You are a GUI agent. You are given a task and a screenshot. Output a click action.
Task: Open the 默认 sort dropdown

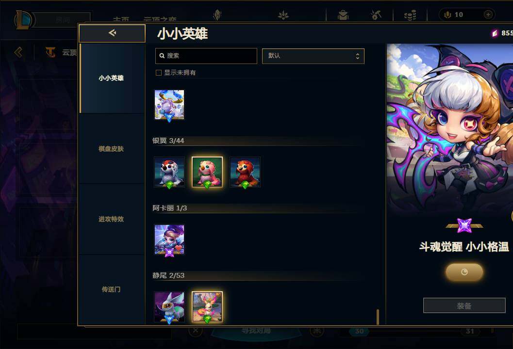click(313, 56)
